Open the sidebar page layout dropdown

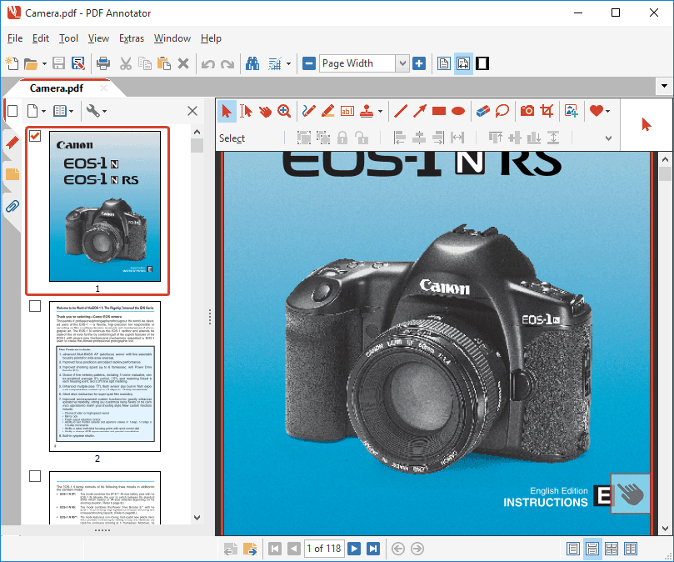(72, 112)
